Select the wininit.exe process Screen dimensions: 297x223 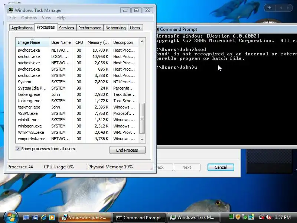coord(78,120)
